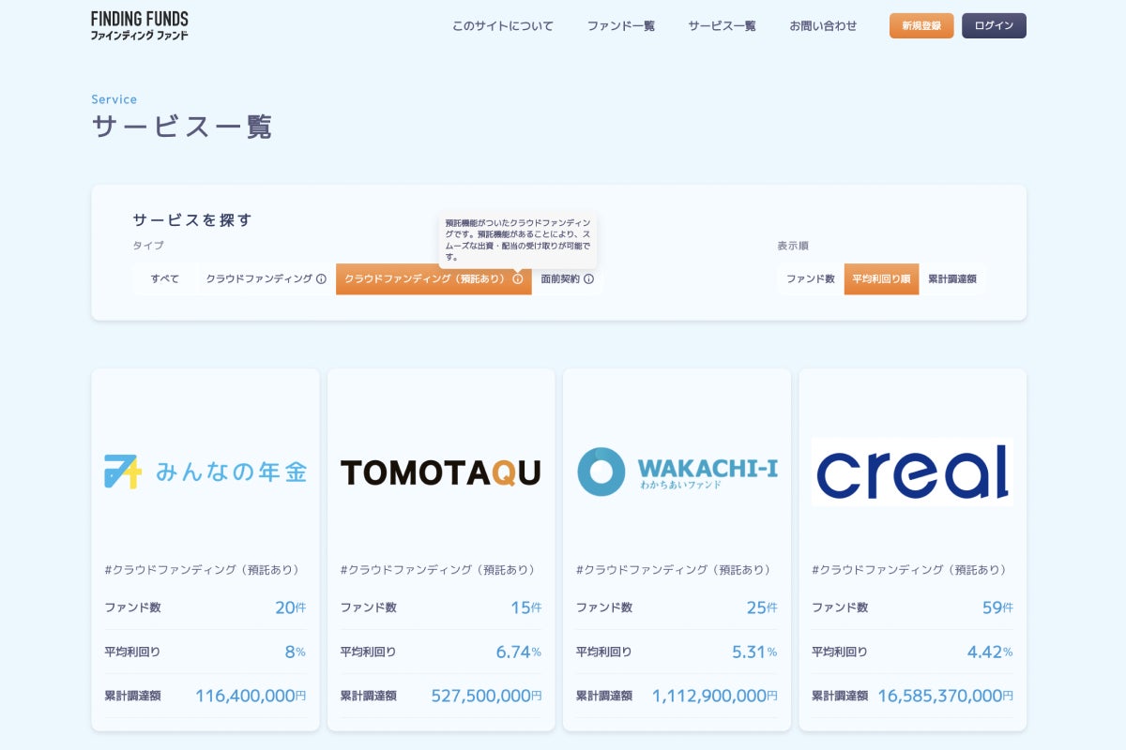Viewport: 1126px width, 750px height.
Task: Click info icon on クラウドファンディング（預託あり） filter
Action: coord(517,279)
